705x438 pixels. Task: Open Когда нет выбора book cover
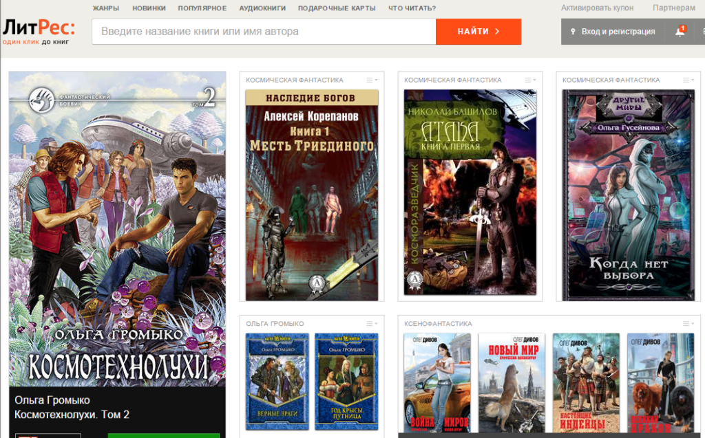tap(628, 195)
